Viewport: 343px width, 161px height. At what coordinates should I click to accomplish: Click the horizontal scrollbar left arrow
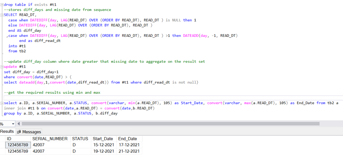[19, 124]
